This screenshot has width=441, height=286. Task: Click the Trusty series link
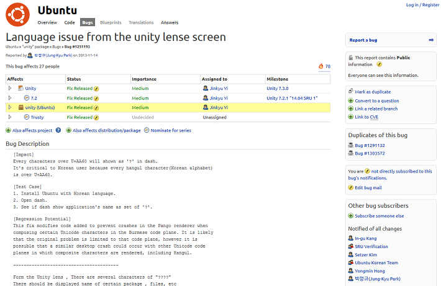click(37, 117)
